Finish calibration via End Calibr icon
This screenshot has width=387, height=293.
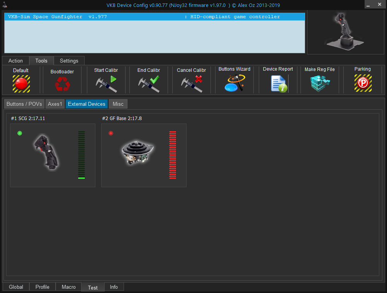tap(149, 84)
